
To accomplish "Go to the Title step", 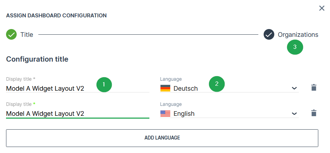I will pos(27,35).
